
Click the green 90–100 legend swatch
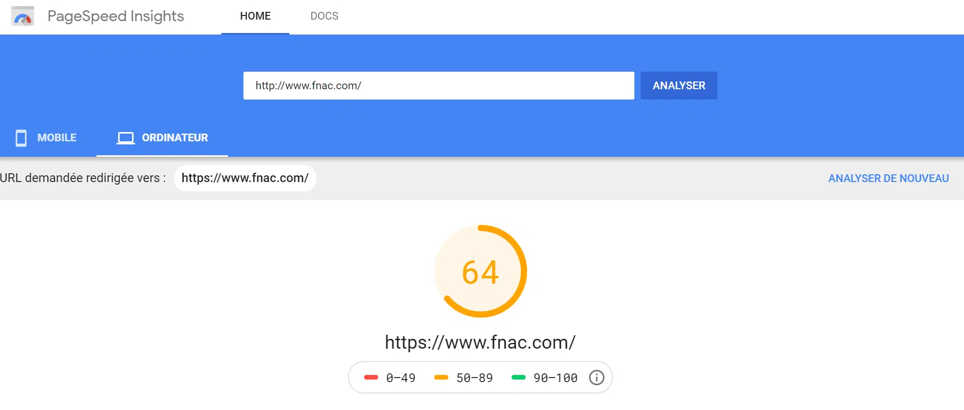[x=518, y=378]
